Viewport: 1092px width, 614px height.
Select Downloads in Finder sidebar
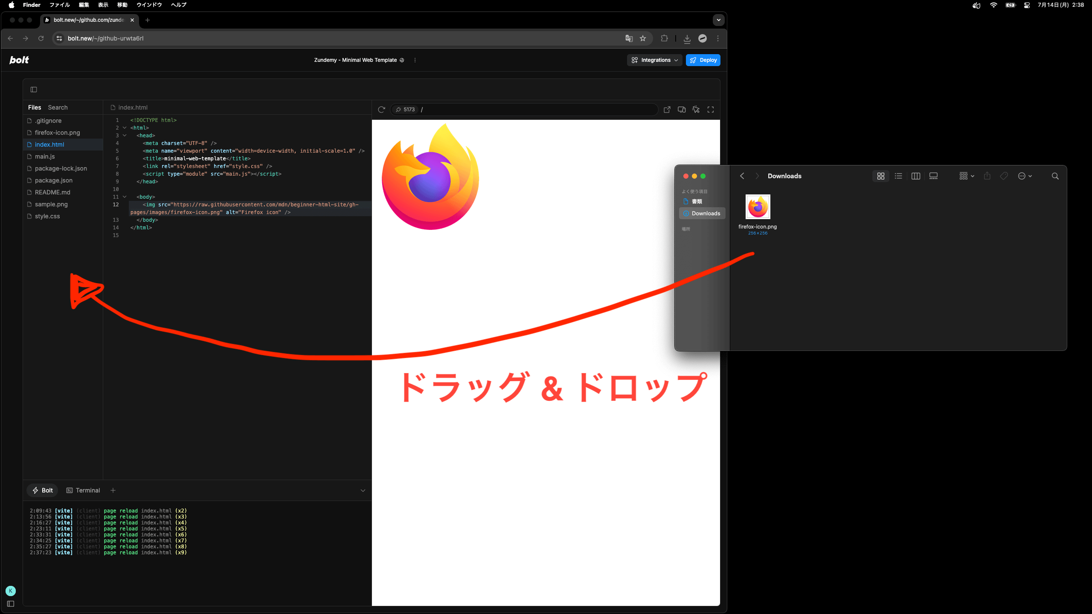(x=702, y=213)
